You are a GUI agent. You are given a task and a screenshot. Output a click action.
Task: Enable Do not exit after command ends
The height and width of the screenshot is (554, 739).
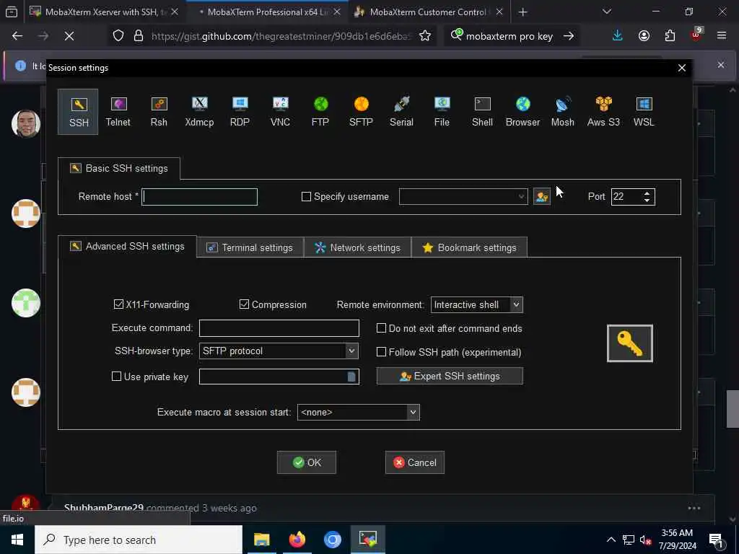pos(381,328)
